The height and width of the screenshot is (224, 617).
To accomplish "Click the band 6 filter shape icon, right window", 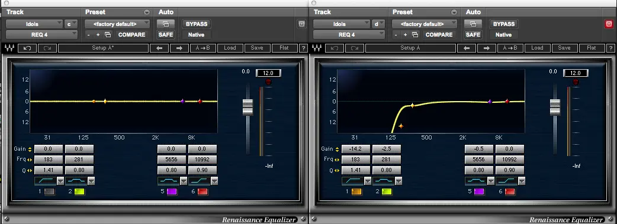I will pos(506,181).
